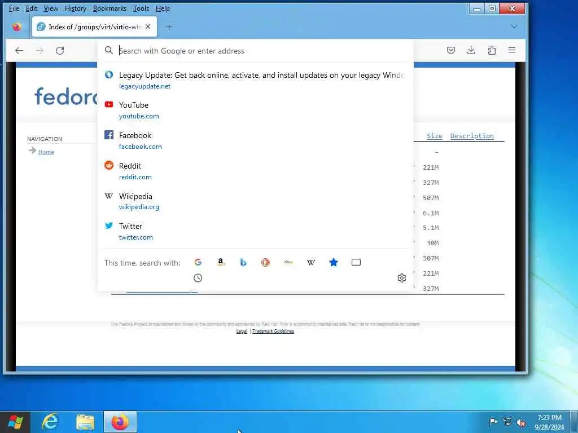The image size is (578, 433).
Task: Search this time with DuckDuckGo
Action: [x=265, y=262]
